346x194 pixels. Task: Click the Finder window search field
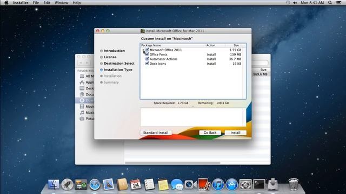click(261, 63)
